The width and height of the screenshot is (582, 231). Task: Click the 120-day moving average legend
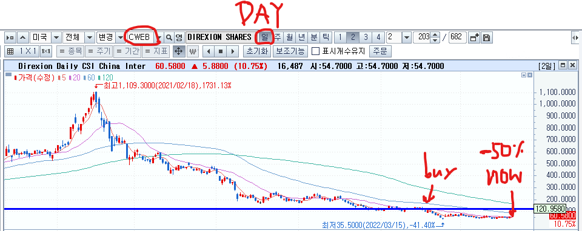(106, 77)
